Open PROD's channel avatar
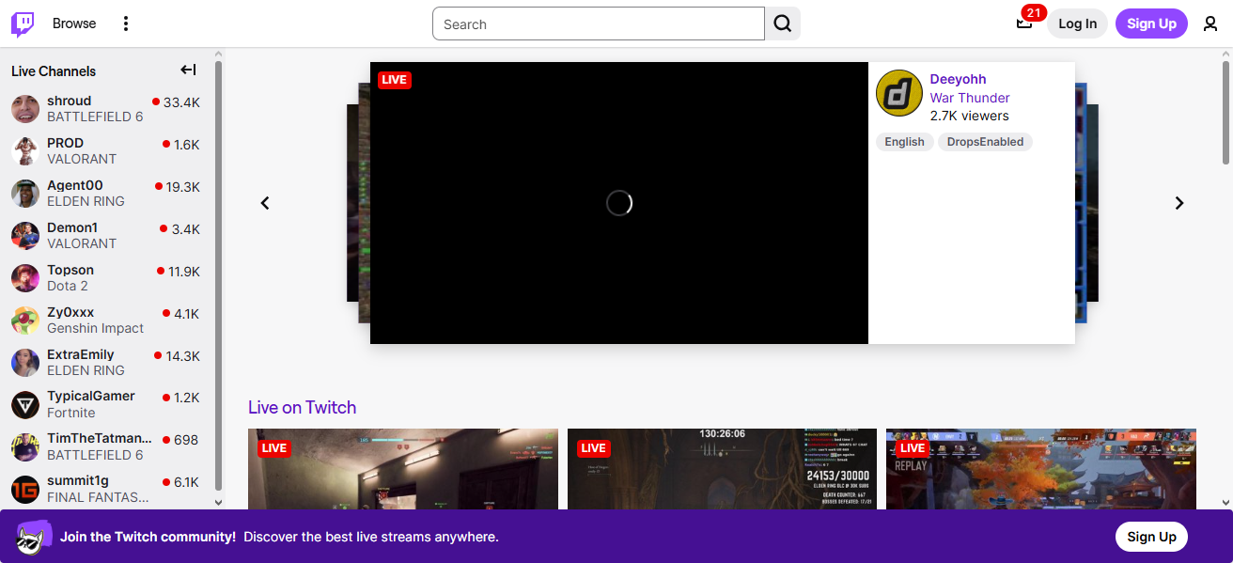Image resolution: width=1233 pixels, height=563 pixels. (x=25, y=151)
